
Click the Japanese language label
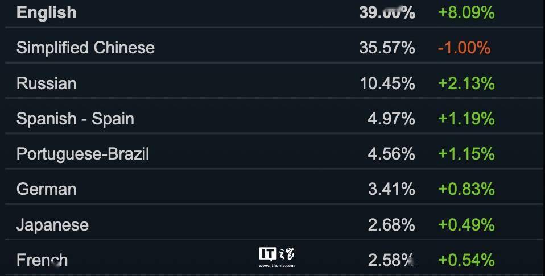click(x=52, y=225)
